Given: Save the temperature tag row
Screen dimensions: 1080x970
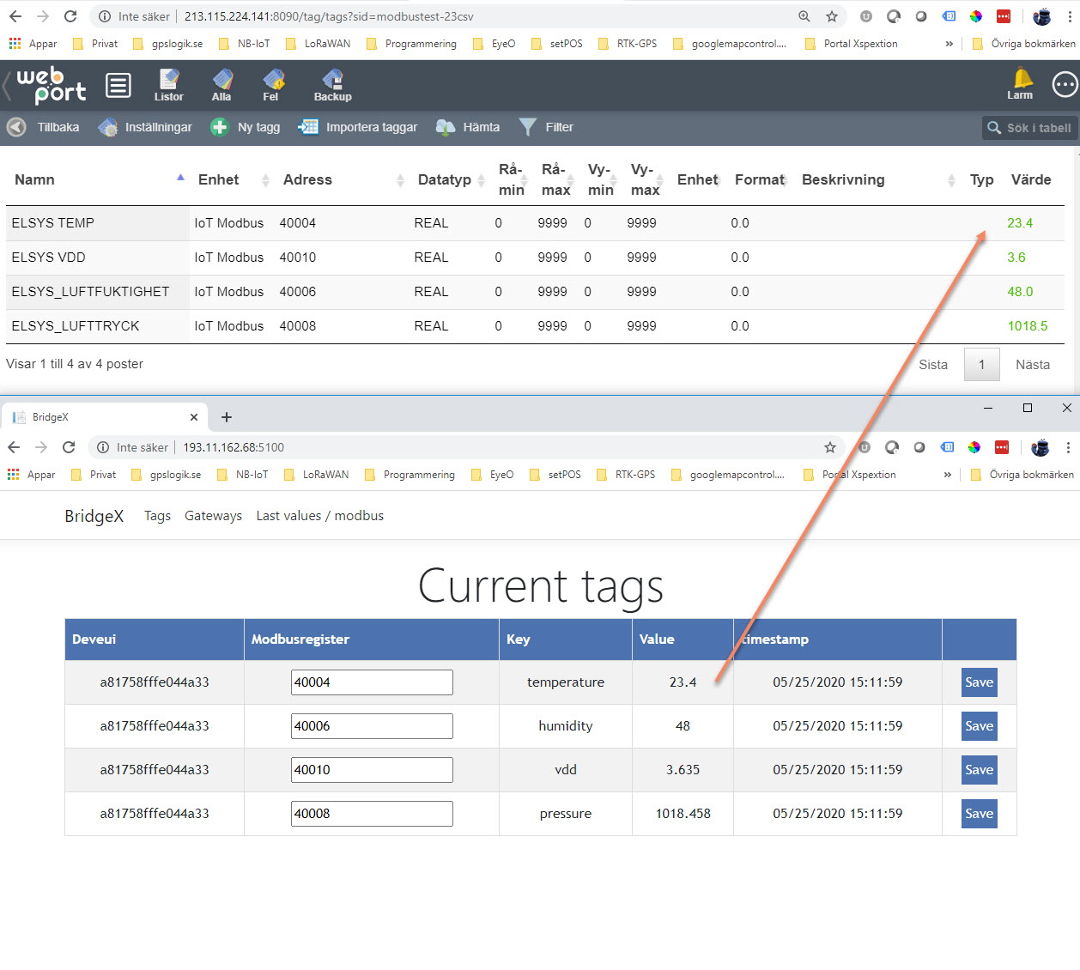Looking at the screenshot, I should (x=980, y=682).
